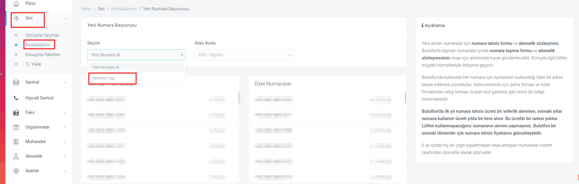Go to the Numaralarım submenu link
This screenshot has height=184, width=579.
tap(38, 45)
